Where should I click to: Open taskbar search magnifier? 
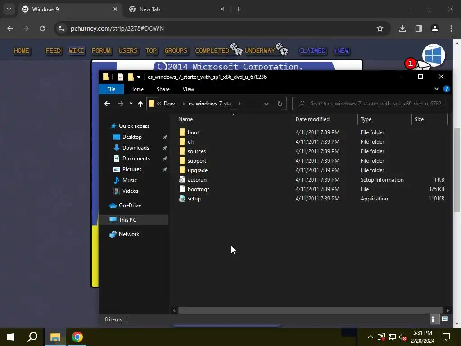point(32,337)
